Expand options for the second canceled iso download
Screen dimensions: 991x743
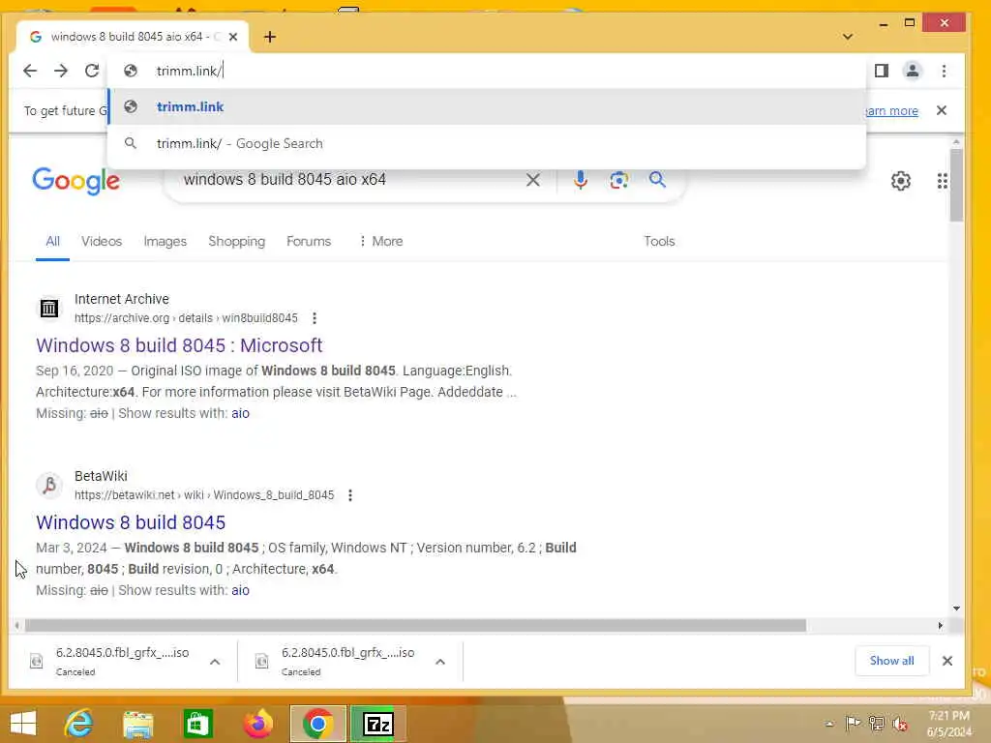point(440,662)
